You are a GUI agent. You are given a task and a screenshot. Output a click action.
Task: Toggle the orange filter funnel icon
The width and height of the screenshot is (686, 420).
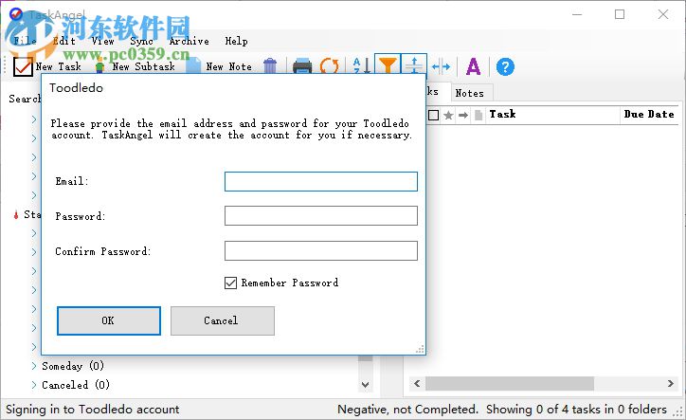pos(388,65)
